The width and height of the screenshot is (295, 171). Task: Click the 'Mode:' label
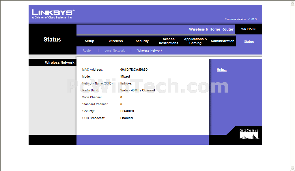pos(86,76)
